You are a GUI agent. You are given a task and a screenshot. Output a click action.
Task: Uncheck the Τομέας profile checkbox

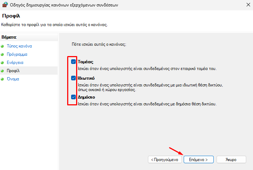point(73,62)
